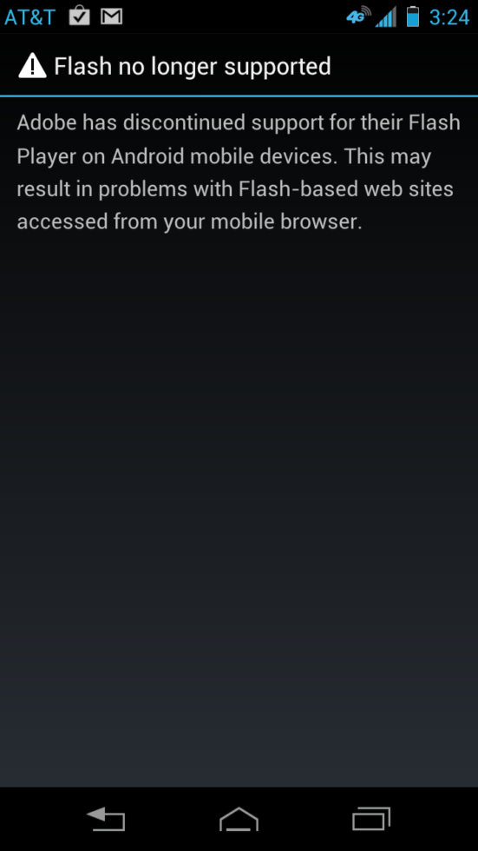Tap the 4G network indicator
The height and width of the screenshot is (851, 478).
(x=359, y=16)
